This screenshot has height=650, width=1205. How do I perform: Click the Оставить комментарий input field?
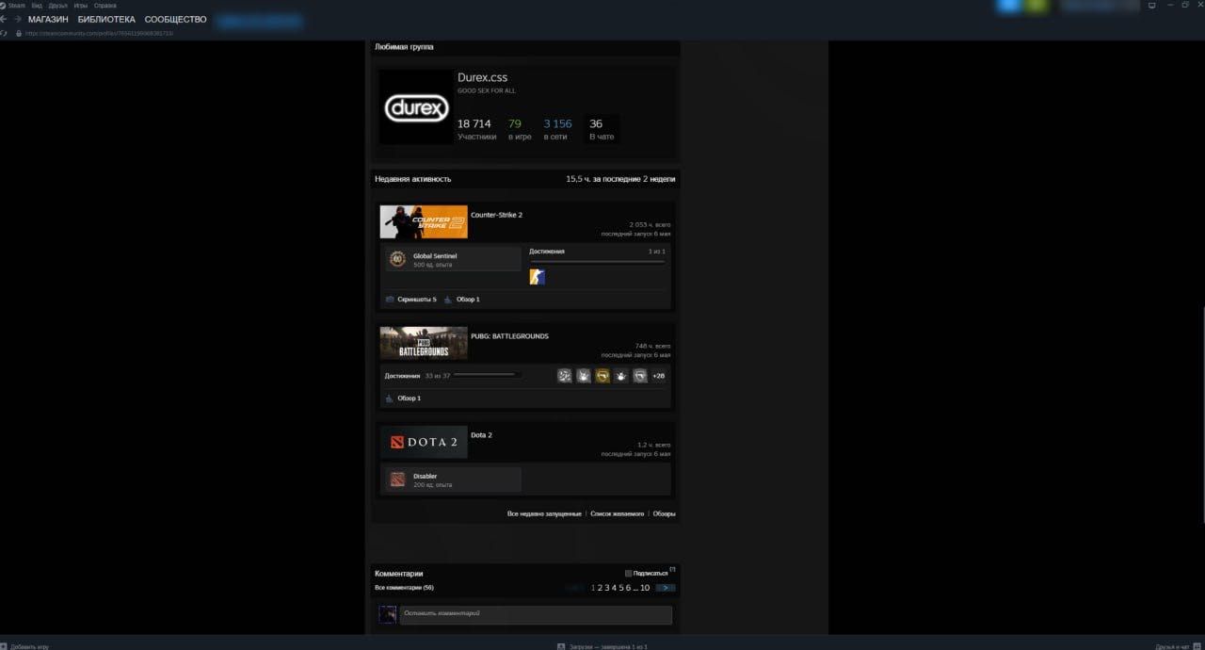point(536,615)
